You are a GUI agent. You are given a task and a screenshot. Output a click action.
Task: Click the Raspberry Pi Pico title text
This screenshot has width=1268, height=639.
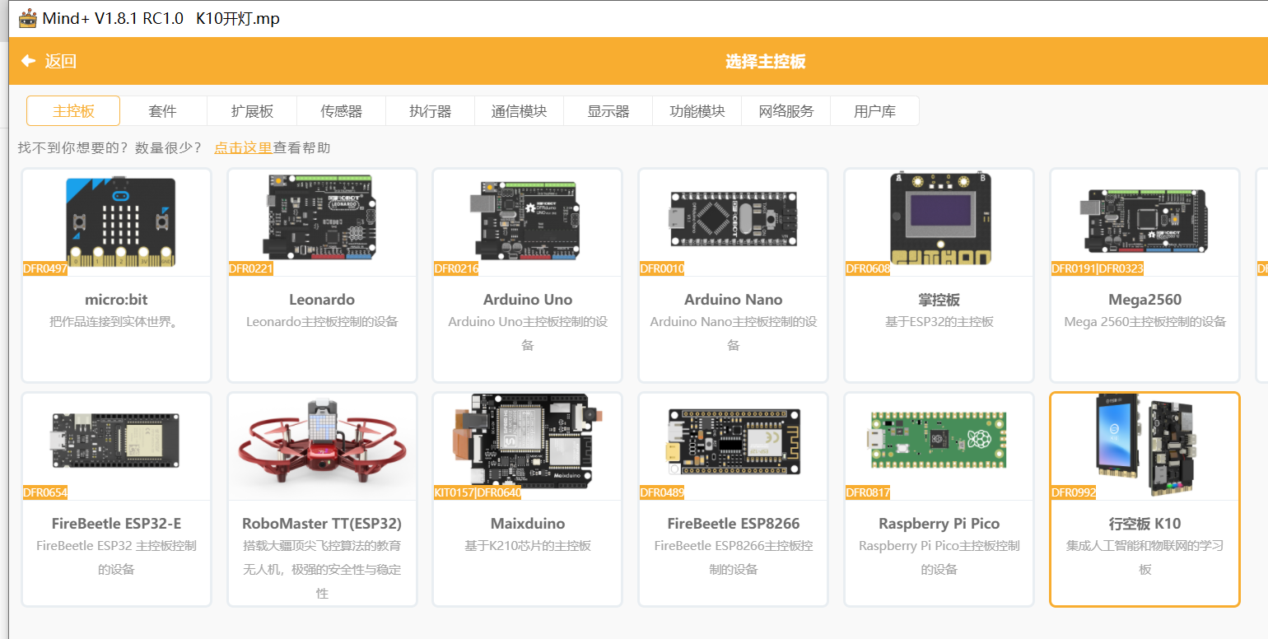click(x=939, y=524)
